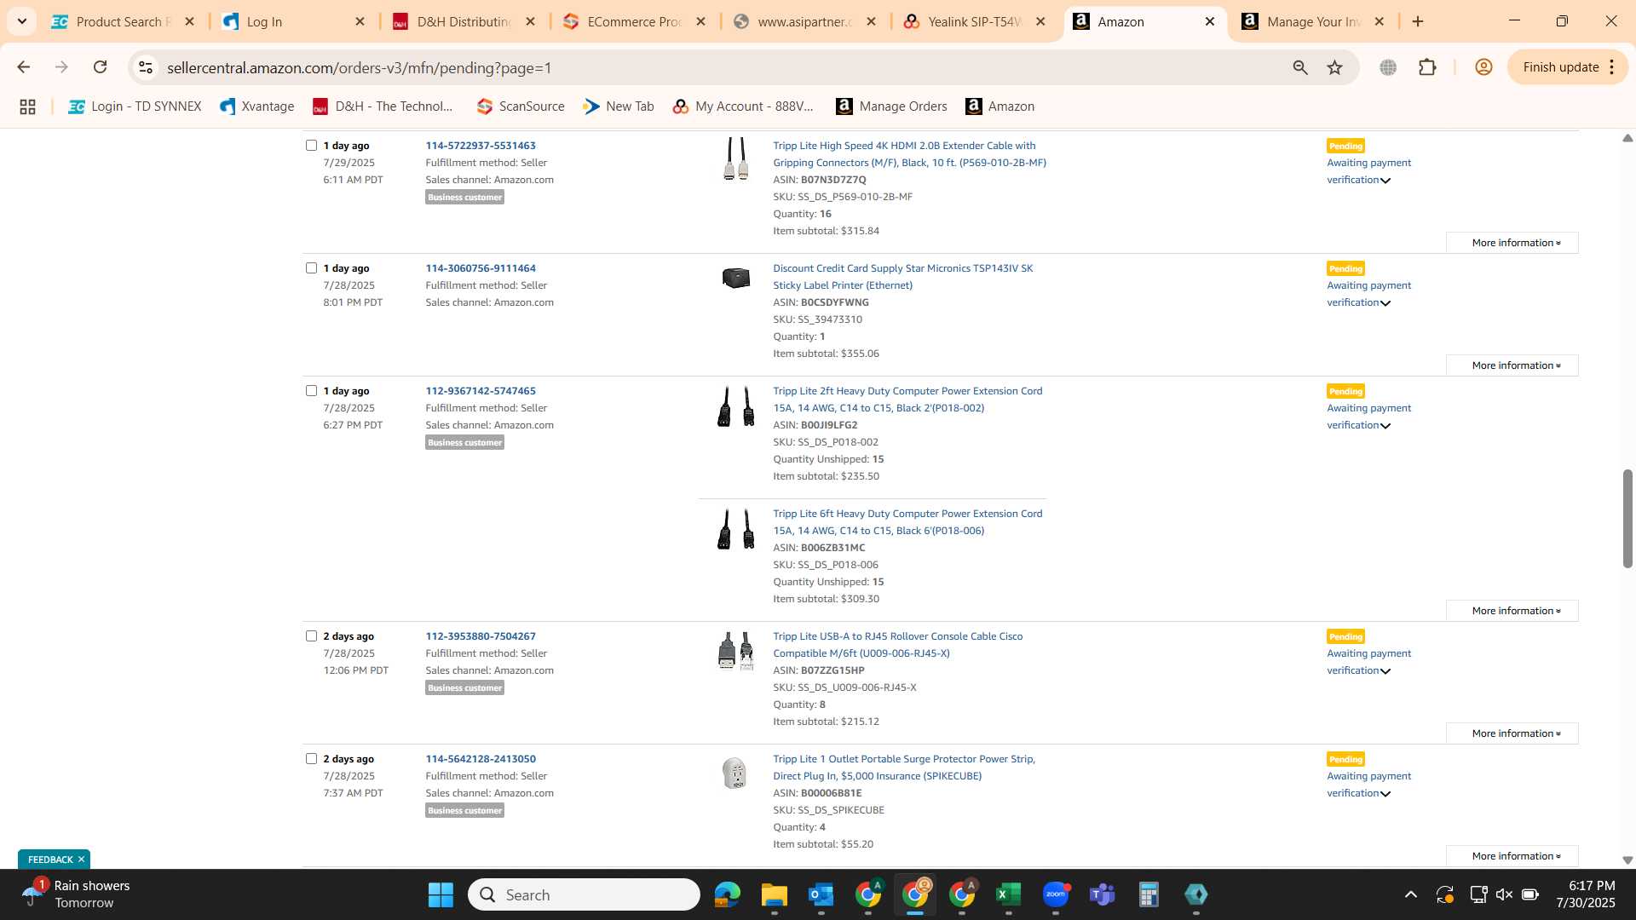Screen dimensions: 1636x920
Task: Expand Awaiting payment verification for rollover cable order
Action: click(1368, 662)
